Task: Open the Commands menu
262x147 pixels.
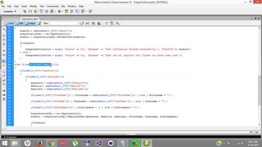Action: tap(52, 6)
